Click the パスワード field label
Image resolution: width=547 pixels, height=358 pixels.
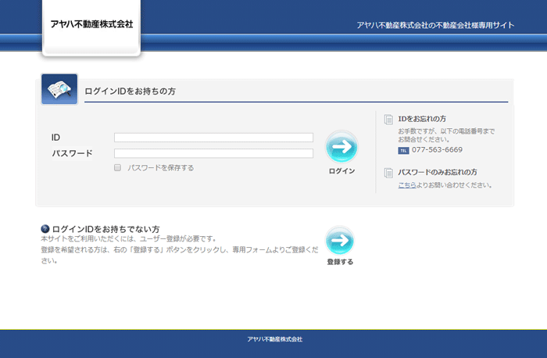[72, 153]
